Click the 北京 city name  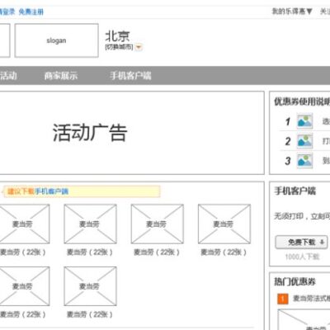pos(117,36)
